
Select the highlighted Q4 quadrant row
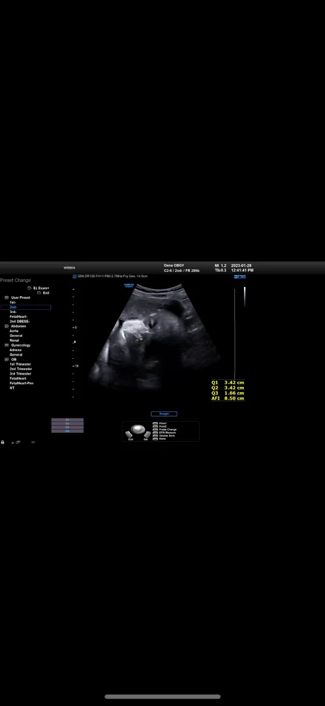(x=67, y=431)
